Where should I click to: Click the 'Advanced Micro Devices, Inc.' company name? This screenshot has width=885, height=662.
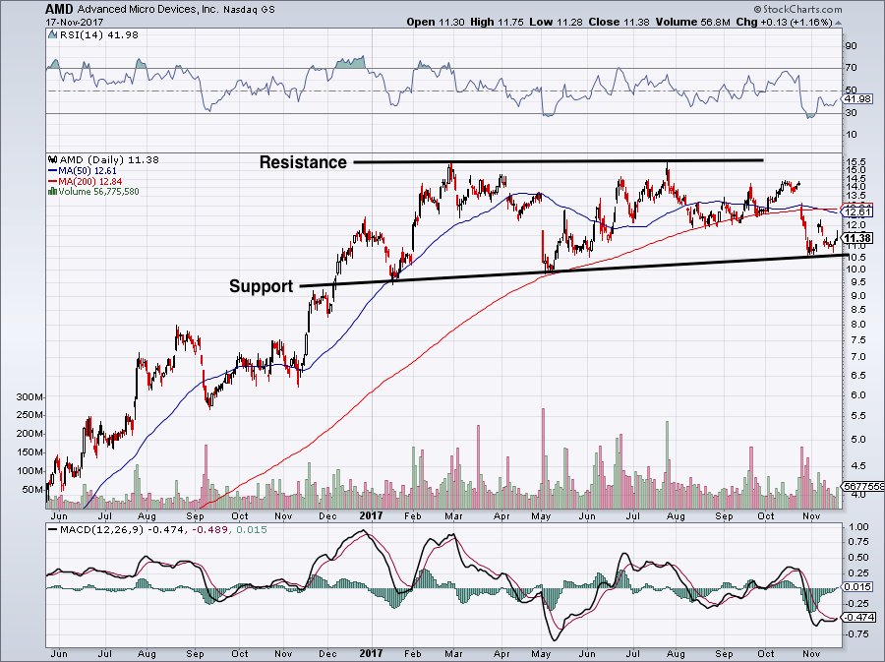pos(147,10)
